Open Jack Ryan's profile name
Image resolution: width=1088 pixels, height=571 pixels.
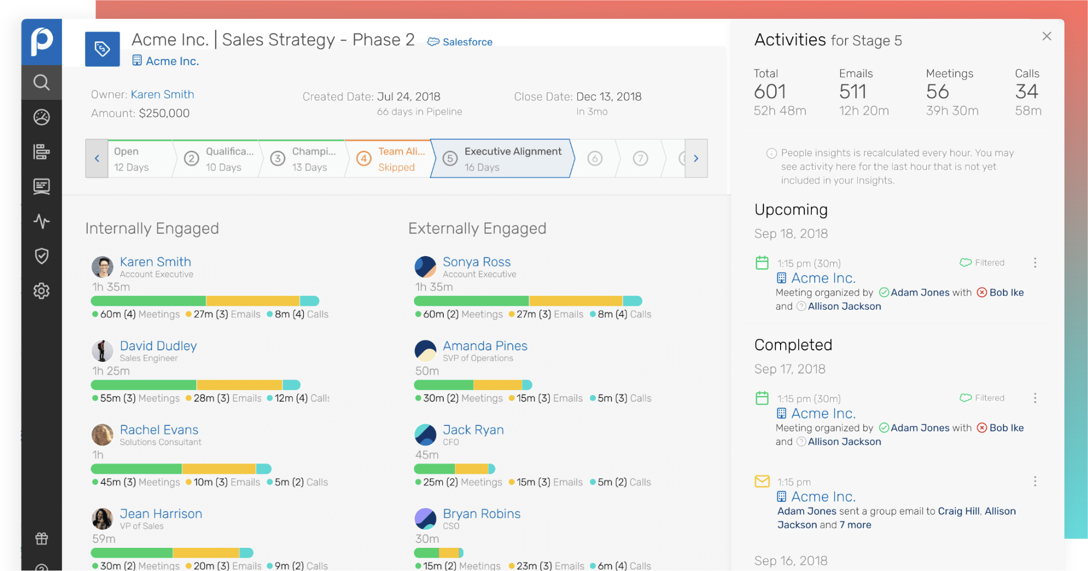473,429
